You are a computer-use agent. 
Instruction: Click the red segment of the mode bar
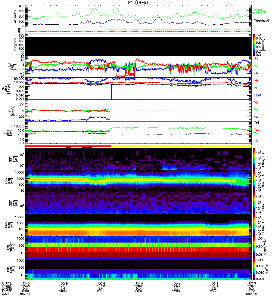click(68, 146)
